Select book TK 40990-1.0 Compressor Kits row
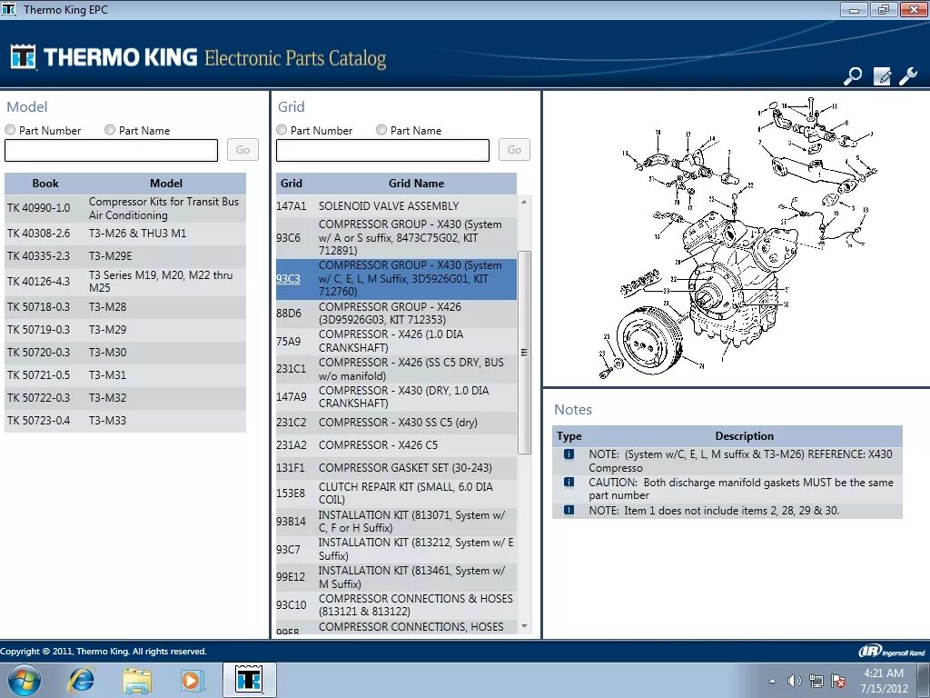 pos(125,208)
